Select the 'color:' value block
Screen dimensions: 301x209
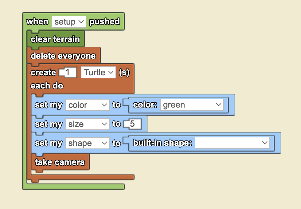click(178, 105)
